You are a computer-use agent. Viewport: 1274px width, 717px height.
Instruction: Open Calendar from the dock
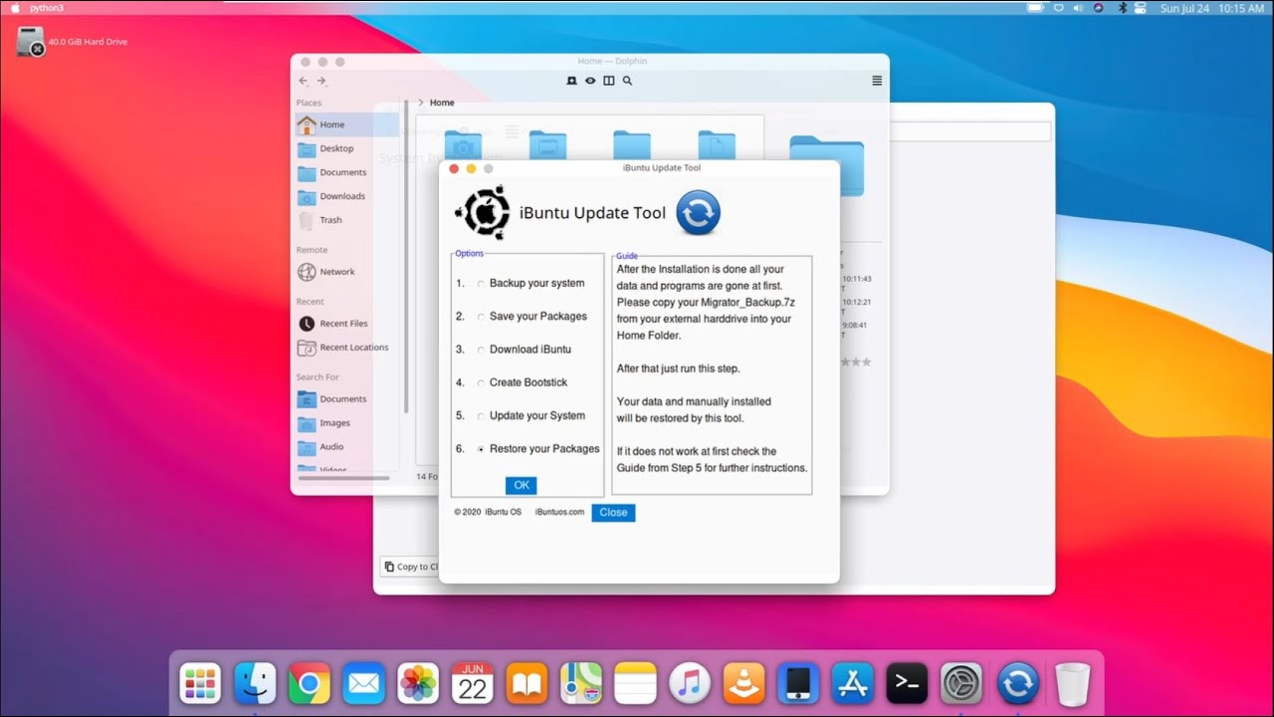coord(473,683)
